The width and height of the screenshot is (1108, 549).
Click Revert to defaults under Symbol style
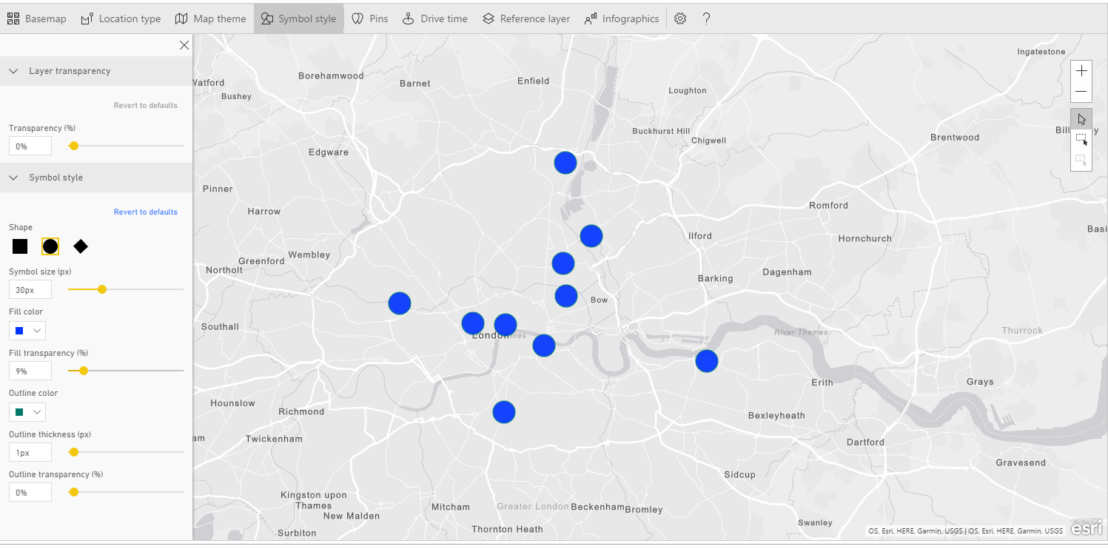pyautogui.click(x=146, y=212)
